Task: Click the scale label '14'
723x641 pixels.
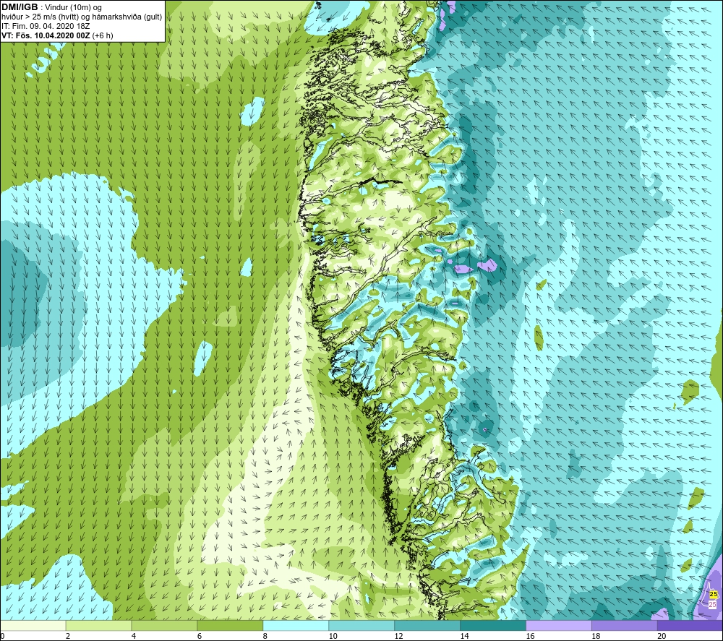Action: pyautogui.click(x=464, y=636)
